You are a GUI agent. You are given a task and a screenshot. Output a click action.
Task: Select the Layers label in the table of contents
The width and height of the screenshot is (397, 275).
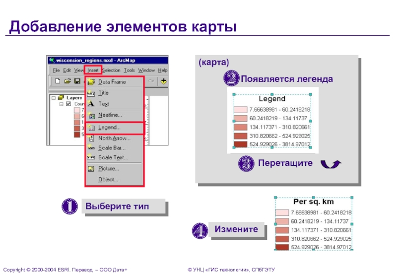pyautogui.click(x=74, y=98)
